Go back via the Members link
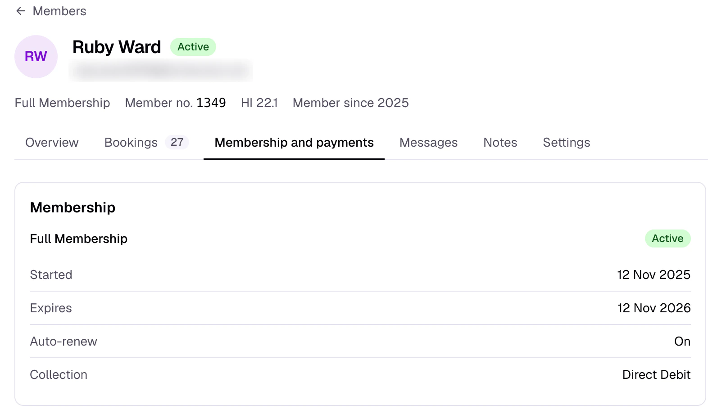Screen dimensions: 708x414 point(59,11)
